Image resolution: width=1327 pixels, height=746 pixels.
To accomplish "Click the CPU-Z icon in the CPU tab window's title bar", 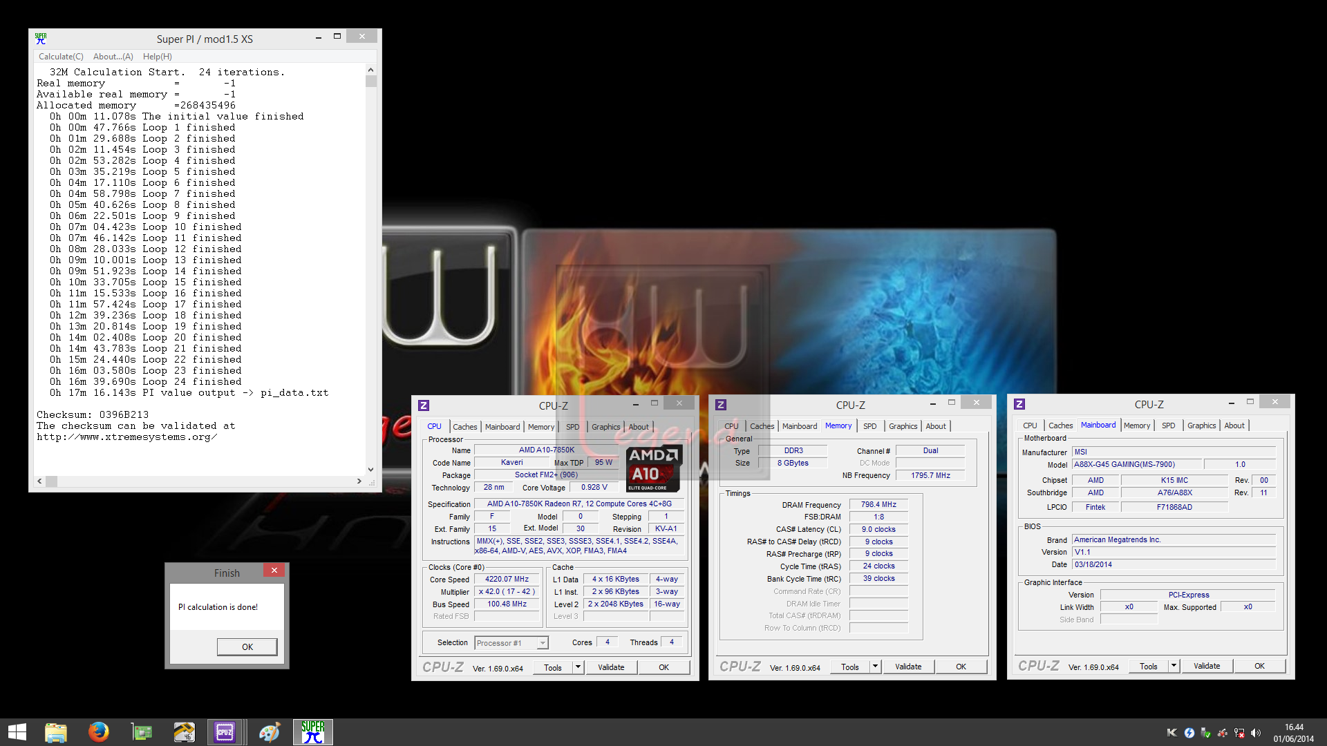I will (x=424, y=405).
